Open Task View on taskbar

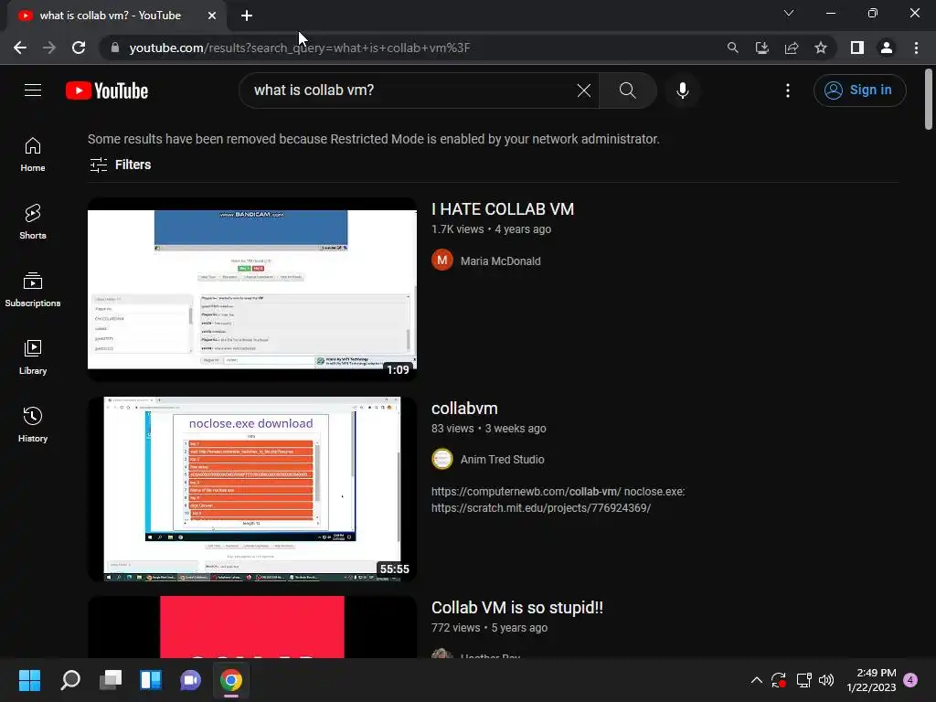[x=111, y=680]
